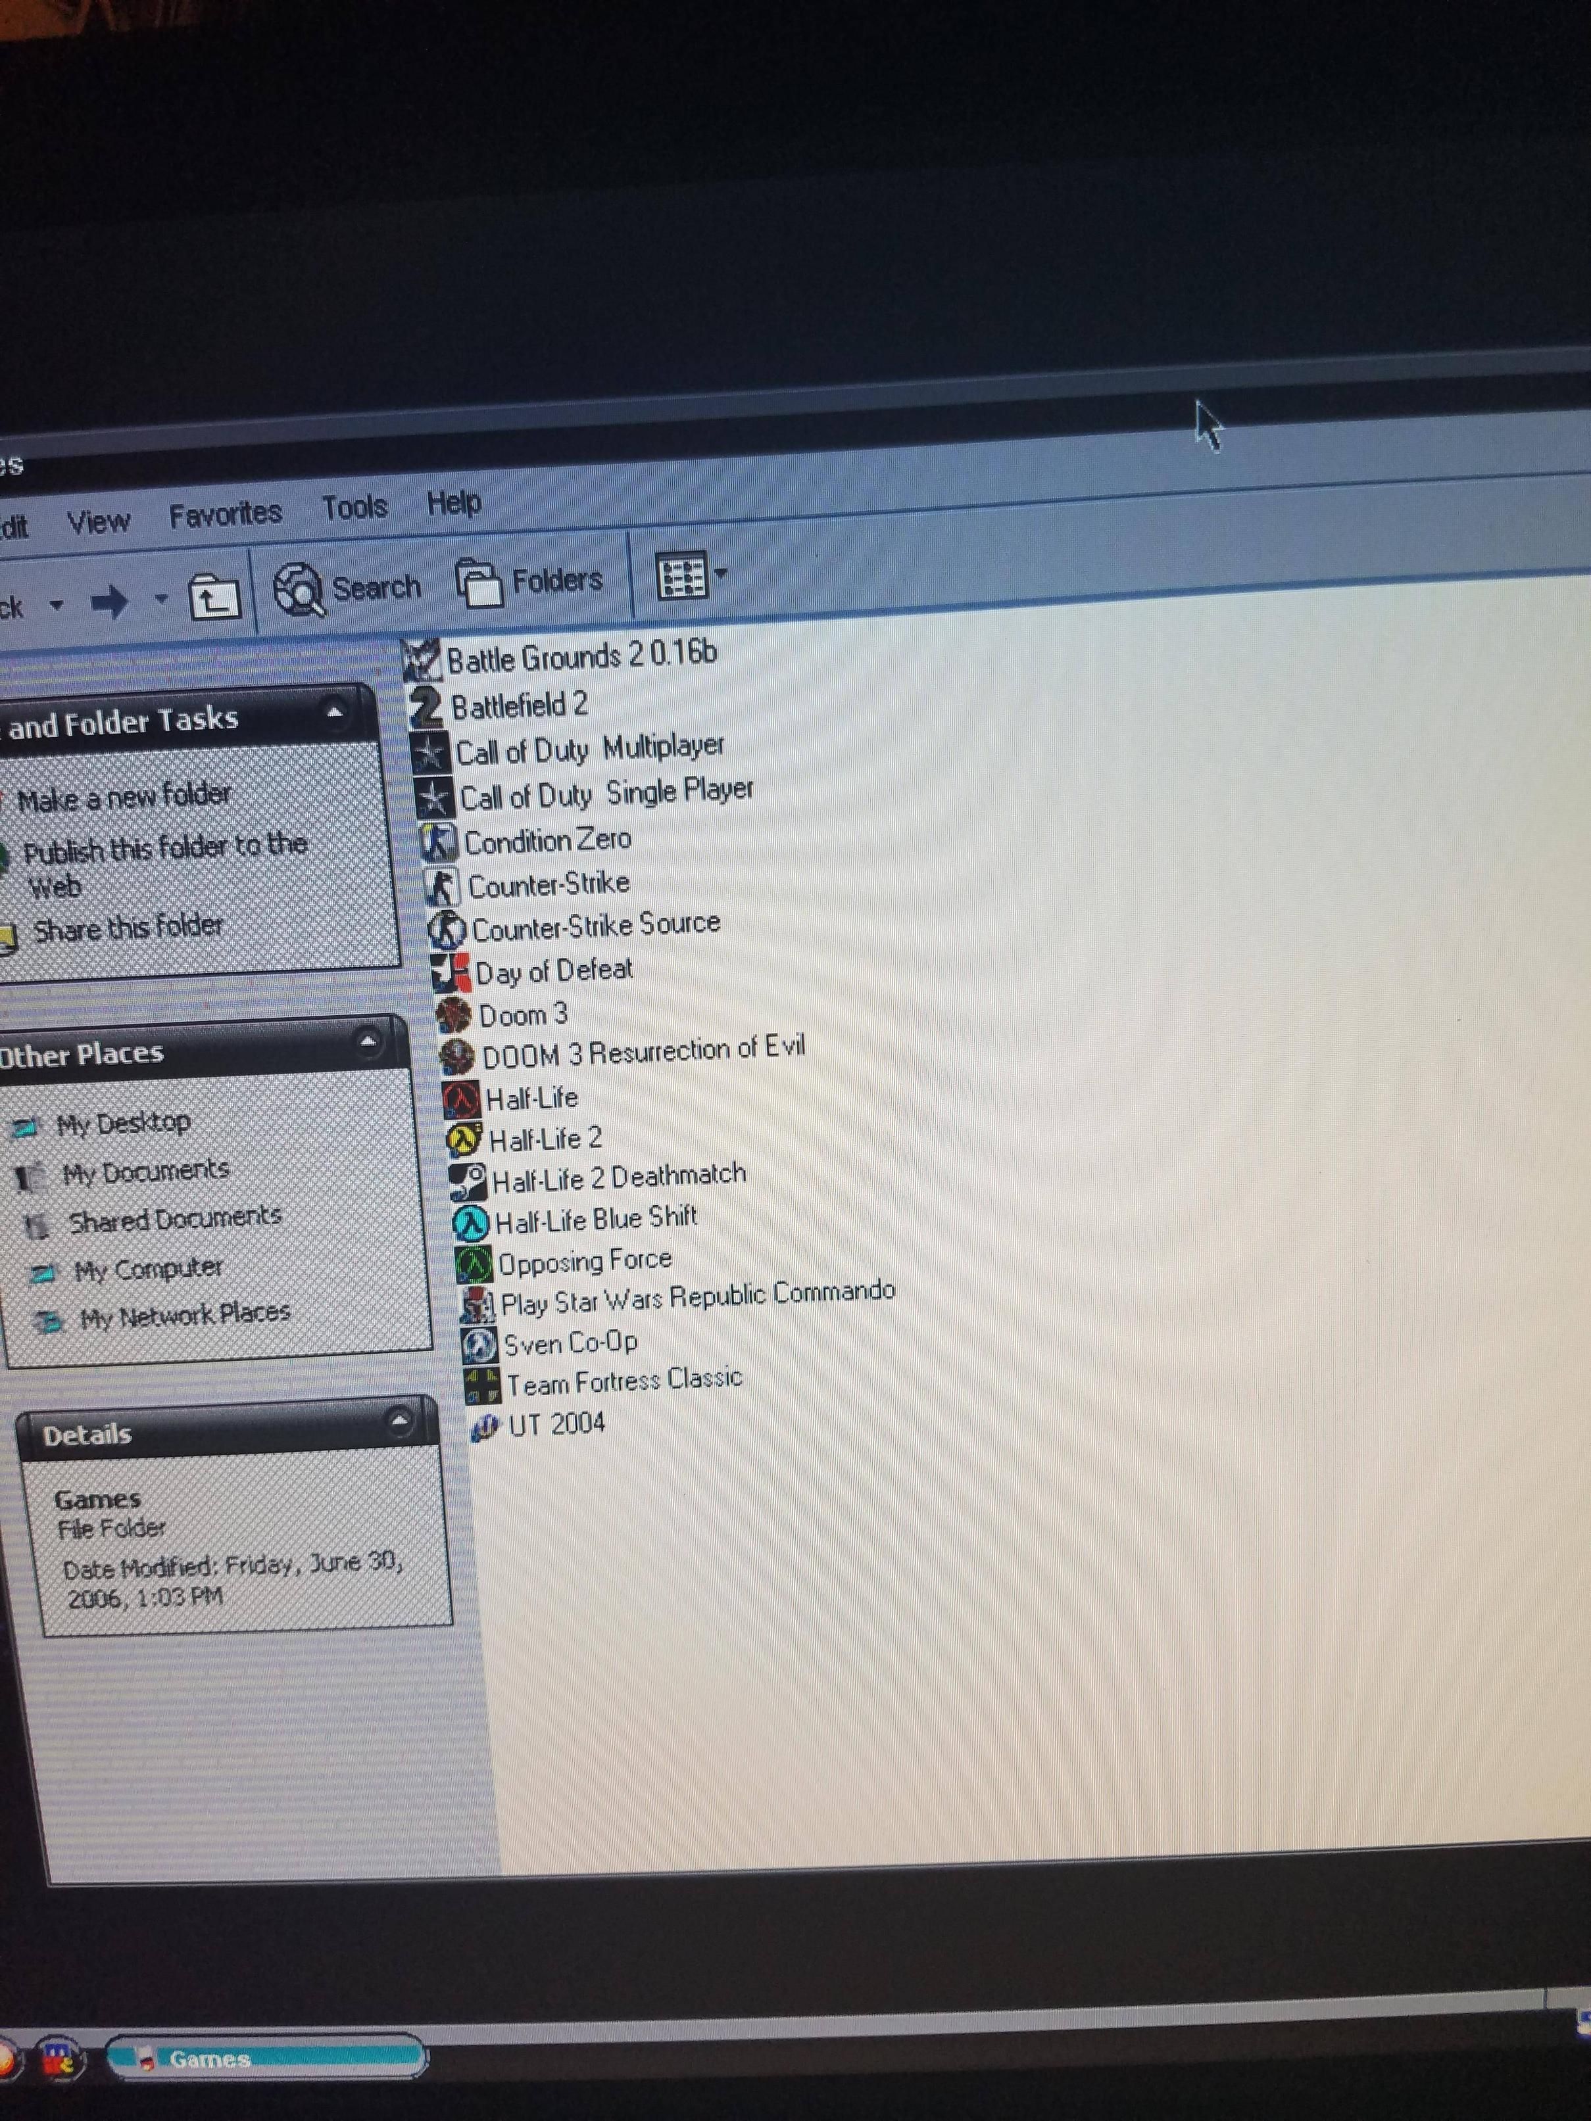Open the View menu

pos(98,521)
